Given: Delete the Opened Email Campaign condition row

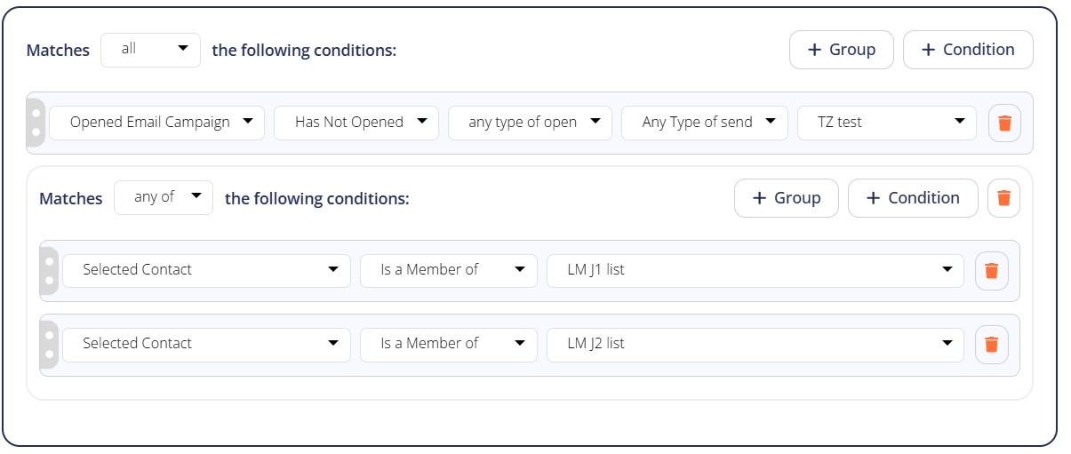Looking at the screenshot, I should pyautogui.click(x=1004, y=123).
